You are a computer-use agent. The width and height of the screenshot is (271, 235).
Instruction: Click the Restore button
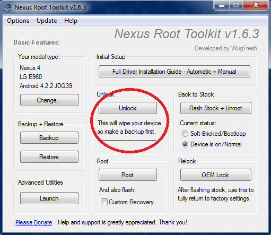(49, 156)
